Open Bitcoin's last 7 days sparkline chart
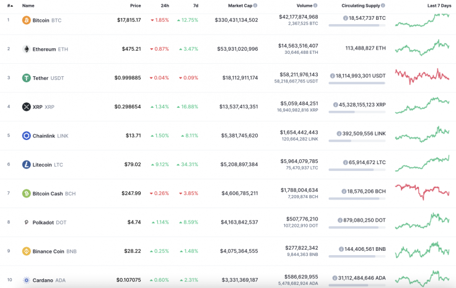This screenshot has width=456, height=288. (x=422, y=20)
